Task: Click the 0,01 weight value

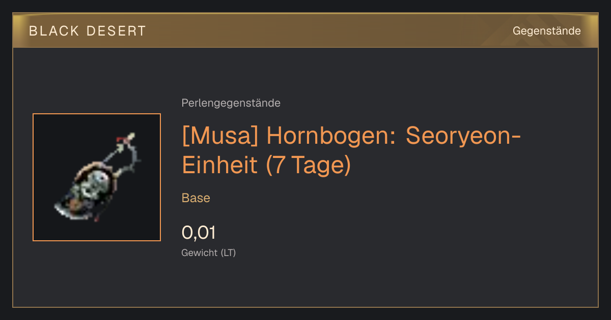Action: pos(199,233)
